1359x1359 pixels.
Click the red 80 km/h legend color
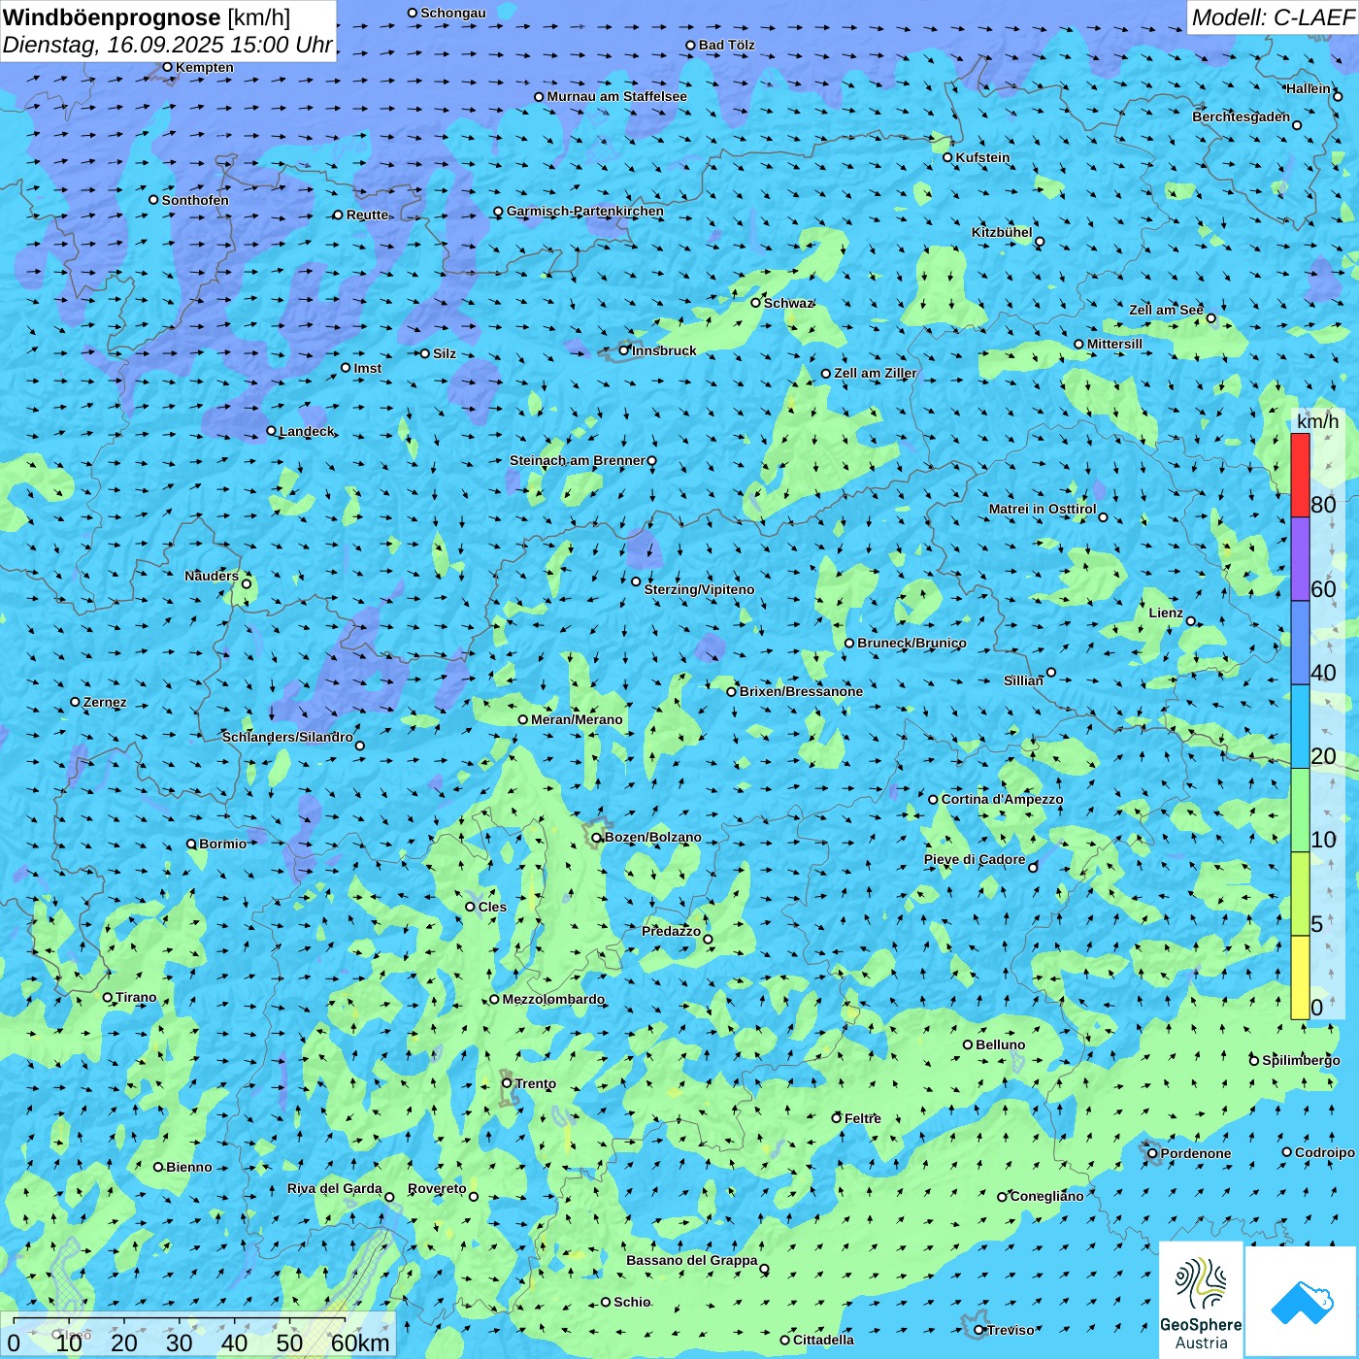[1300, 475]
